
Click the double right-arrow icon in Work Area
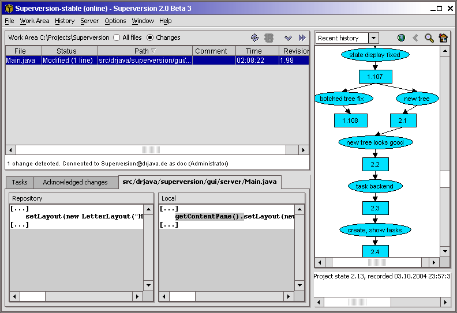click(x=302, y=37)
